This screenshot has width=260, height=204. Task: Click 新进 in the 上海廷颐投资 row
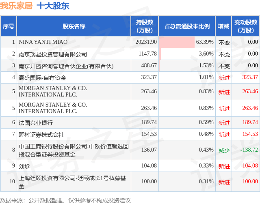(224, 182)
